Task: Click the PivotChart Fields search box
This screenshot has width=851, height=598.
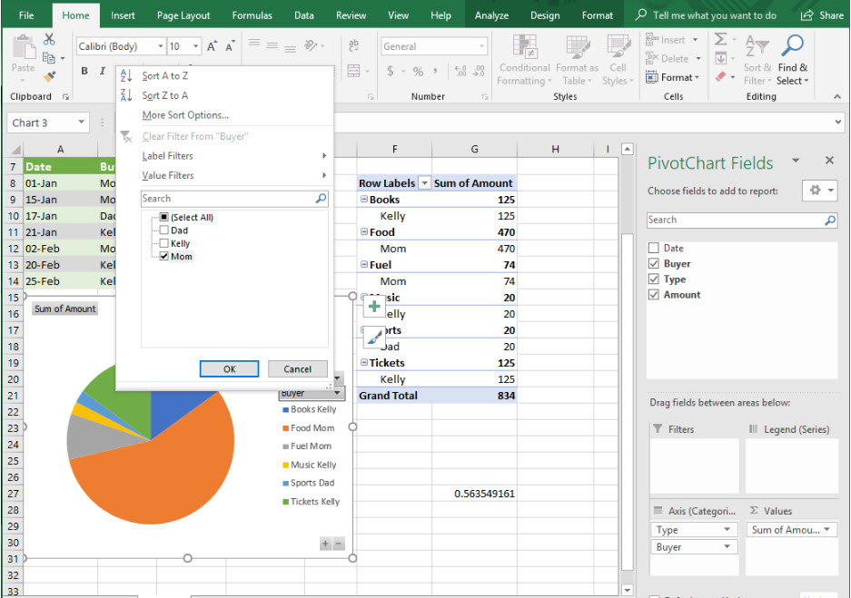Action: [734, 220]
